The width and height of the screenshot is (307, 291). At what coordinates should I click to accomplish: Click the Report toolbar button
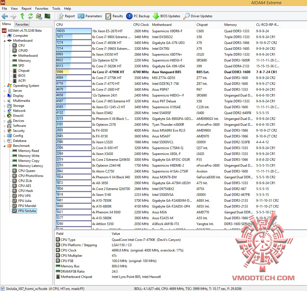coord(66,16)
